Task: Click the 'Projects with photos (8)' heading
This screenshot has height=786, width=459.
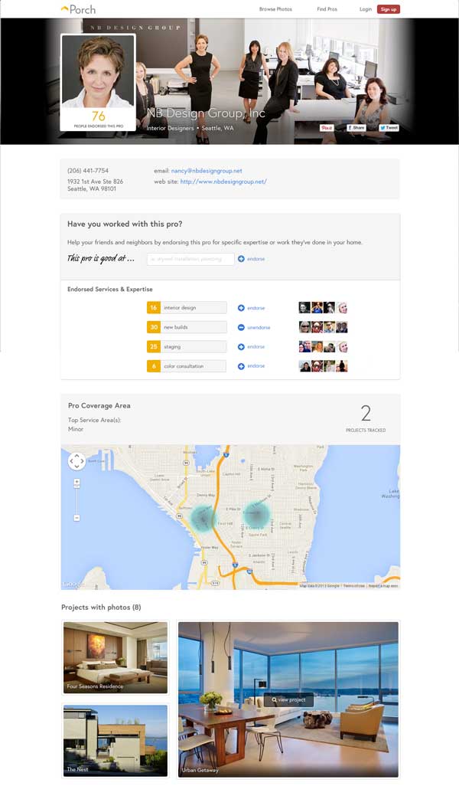Action: click(101, 607)
